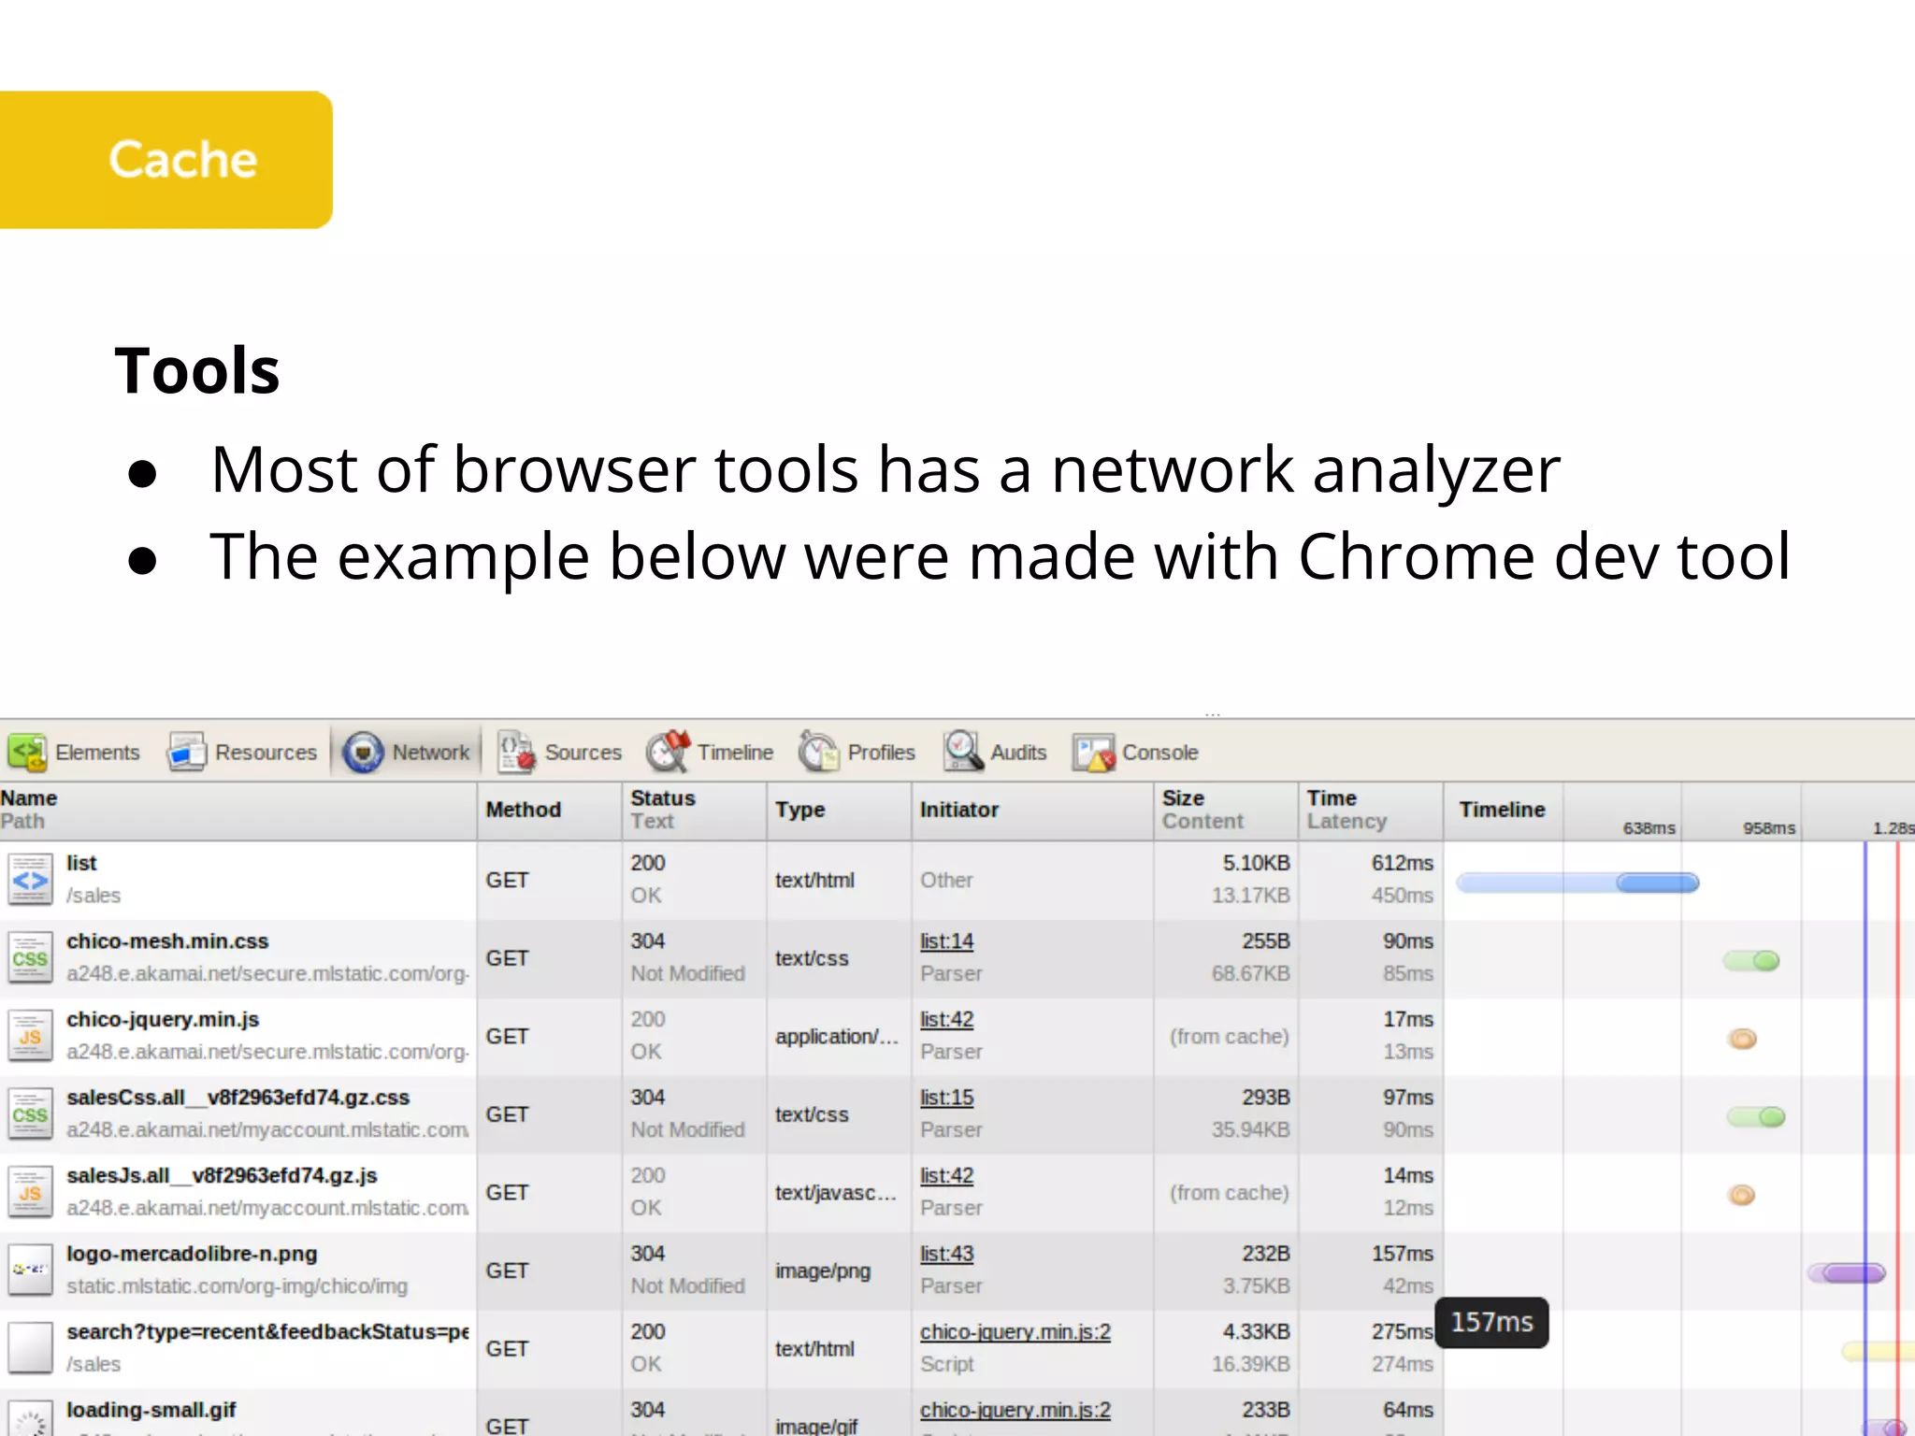Click JS file icon for chico-jquery.min.js
This screenshot has width=1915, height=1436.
[x=30, y=1036]
